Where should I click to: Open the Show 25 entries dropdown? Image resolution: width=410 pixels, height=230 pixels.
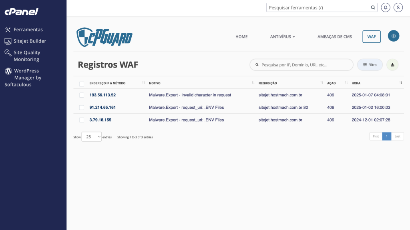click(92, 137)
